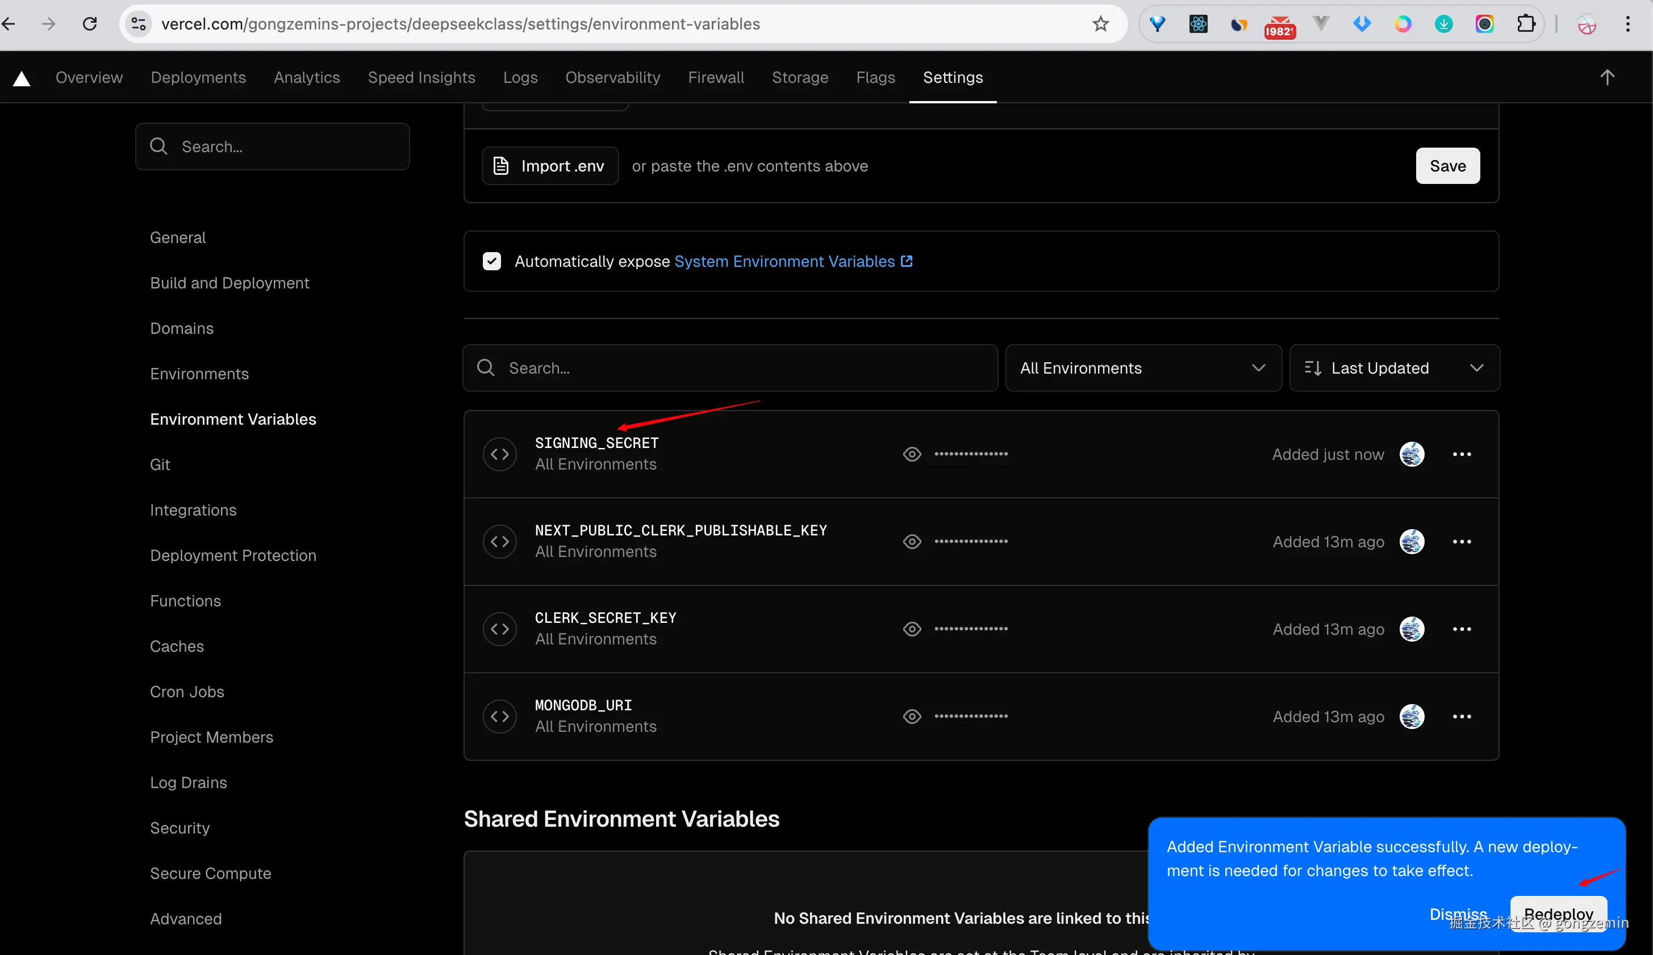Viewport: 1653px width, 955px height.
Task: Open Deployment Protection settings
Action: 233,555
